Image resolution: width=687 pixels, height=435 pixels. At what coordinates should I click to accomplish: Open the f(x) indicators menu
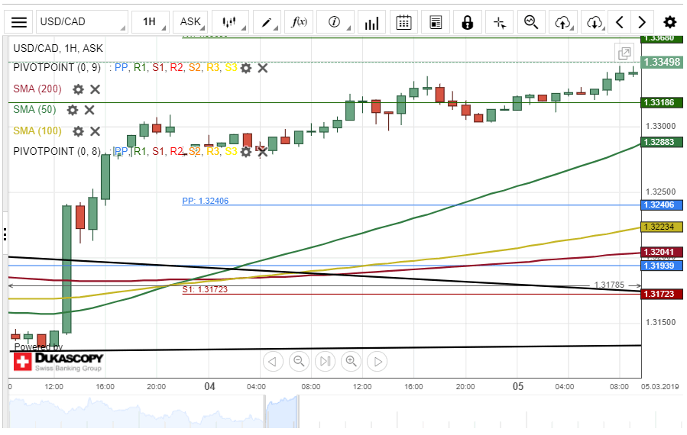[x=299, y=22]
